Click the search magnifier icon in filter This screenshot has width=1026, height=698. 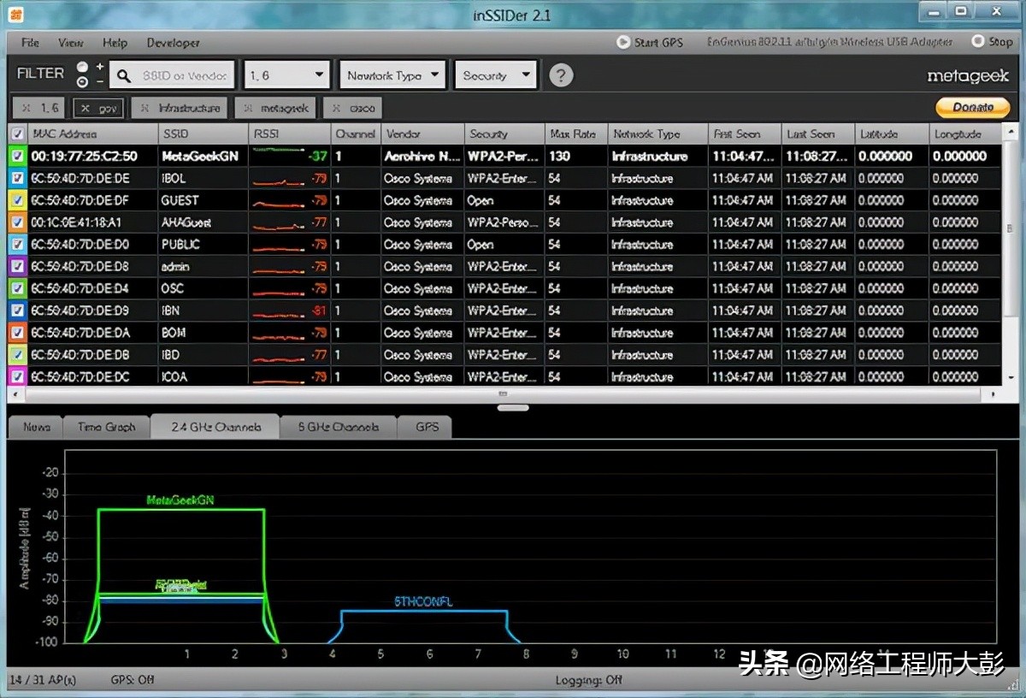pyautogui.click(x=124, y=76)
